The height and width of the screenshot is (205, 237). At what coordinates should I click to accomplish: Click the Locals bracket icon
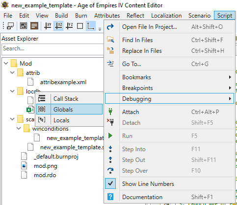point(42,120)
